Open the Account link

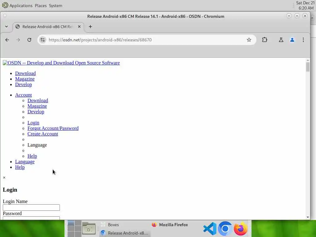click(23, 95)
